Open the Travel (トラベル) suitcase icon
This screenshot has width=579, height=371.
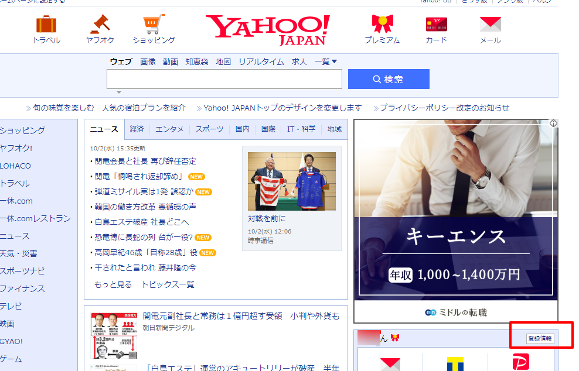(x=46, y=24)
